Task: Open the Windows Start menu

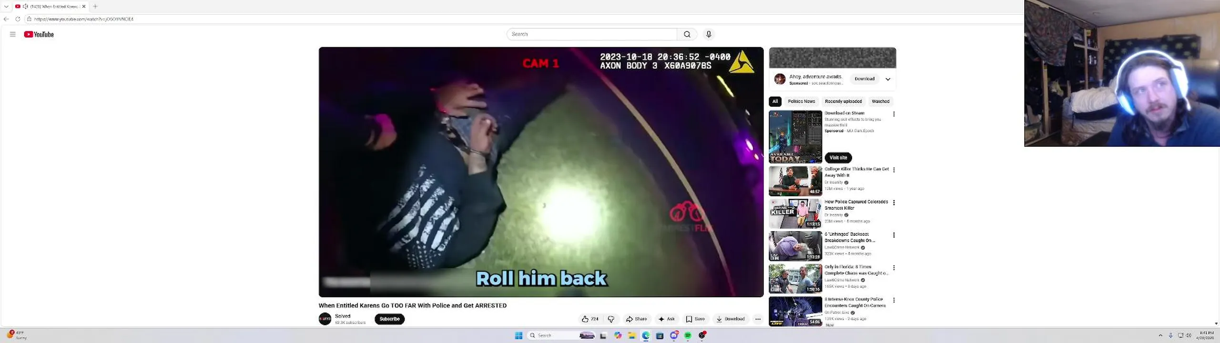Action: [518, 336]
